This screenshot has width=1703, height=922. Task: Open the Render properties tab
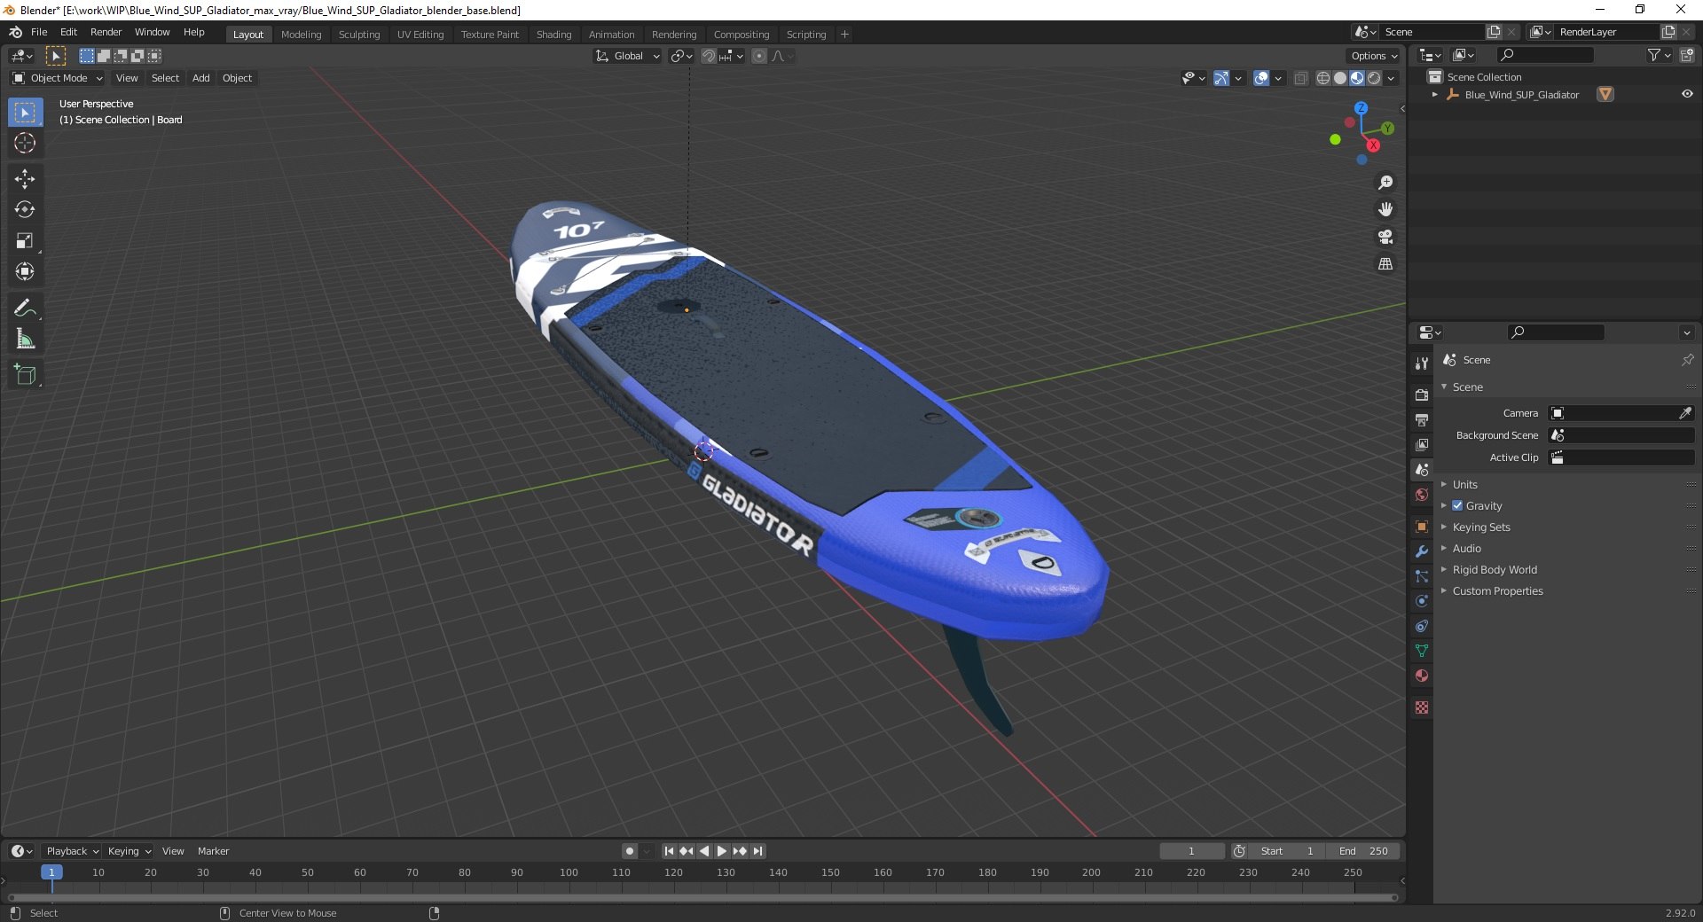1422,395
